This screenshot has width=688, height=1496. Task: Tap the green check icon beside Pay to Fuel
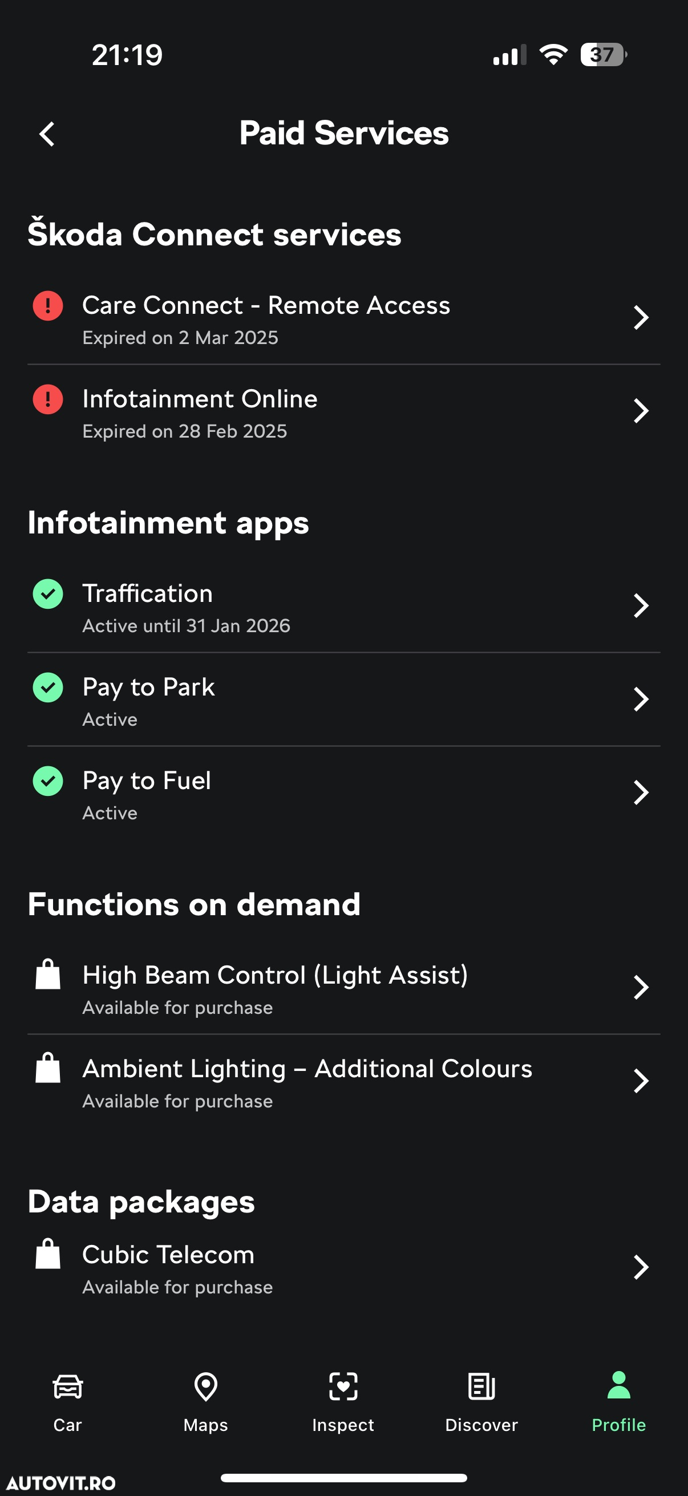point(48,781)
